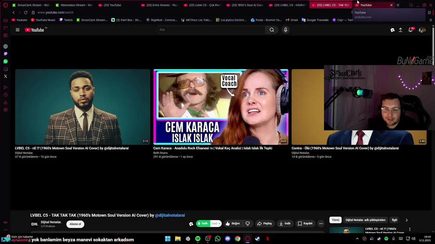Open Discord from the Windows taskbar
Viewport: 435px width, 244px height.
click(228, 239)
